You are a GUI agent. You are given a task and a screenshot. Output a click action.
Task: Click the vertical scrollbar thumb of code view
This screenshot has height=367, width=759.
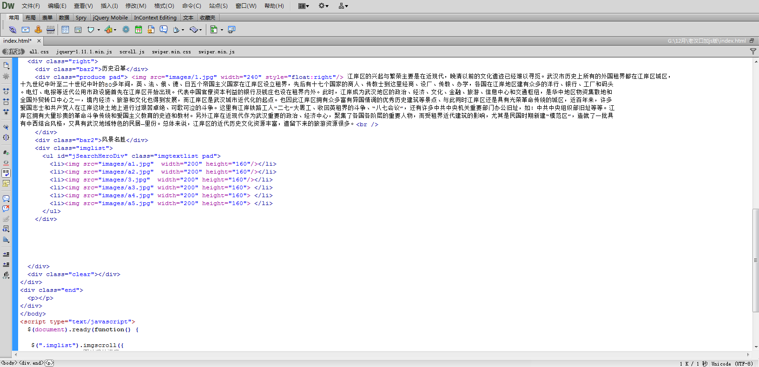(x=755, y=260)
